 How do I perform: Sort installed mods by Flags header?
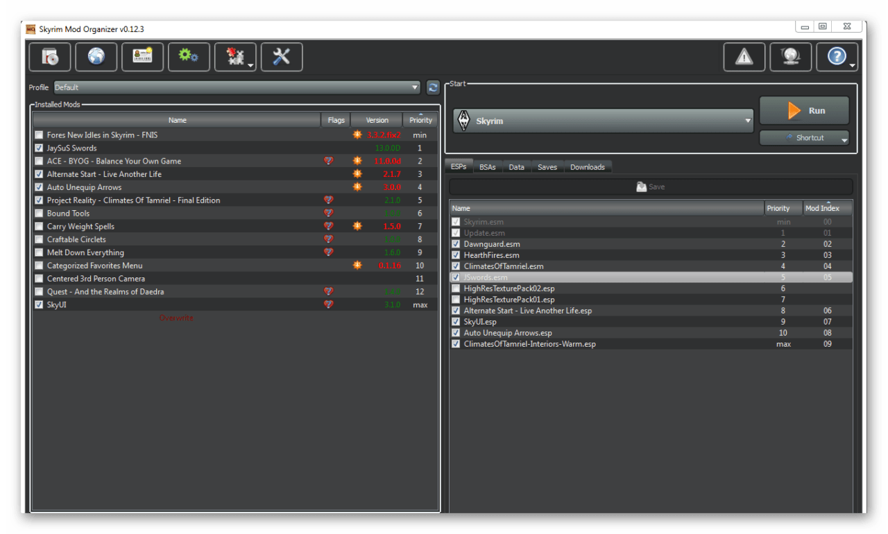click(336, 120)
